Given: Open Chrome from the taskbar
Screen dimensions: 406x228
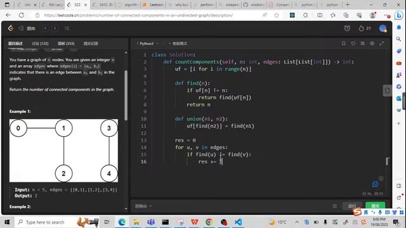Looking at the screenshot, I should pos(209,222).
